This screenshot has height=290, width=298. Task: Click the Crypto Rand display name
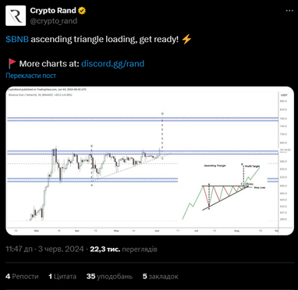pos(53,11)
